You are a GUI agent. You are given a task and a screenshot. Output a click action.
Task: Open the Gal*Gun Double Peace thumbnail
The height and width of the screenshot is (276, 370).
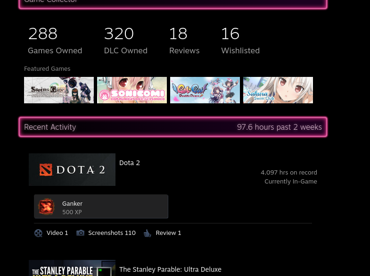(205, 90)
